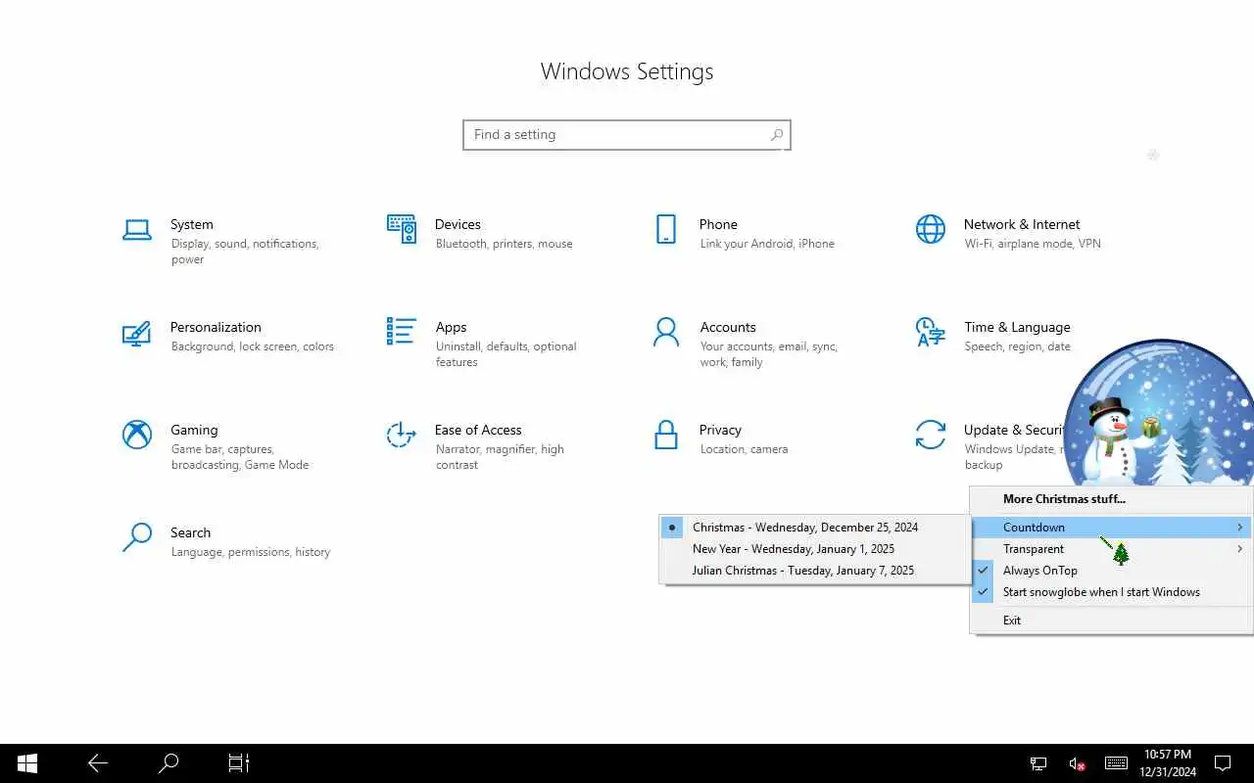Click 'Speech, region, date' description
The width and height of the screenshot is (1254, 783).
(x=1017, y=346)
